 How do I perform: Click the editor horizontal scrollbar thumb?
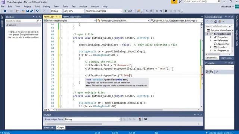pos(110,110)
